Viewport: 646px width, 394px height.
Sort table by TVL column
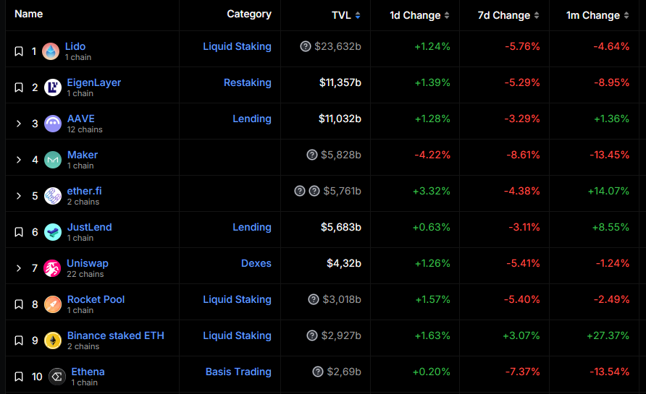(344, 15)
